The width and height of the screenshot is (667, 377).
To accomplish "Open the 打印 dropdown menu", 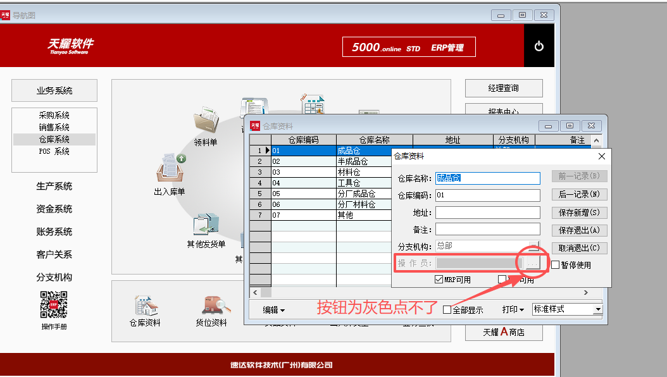I will pyautogui.click(x=513, y=310).
